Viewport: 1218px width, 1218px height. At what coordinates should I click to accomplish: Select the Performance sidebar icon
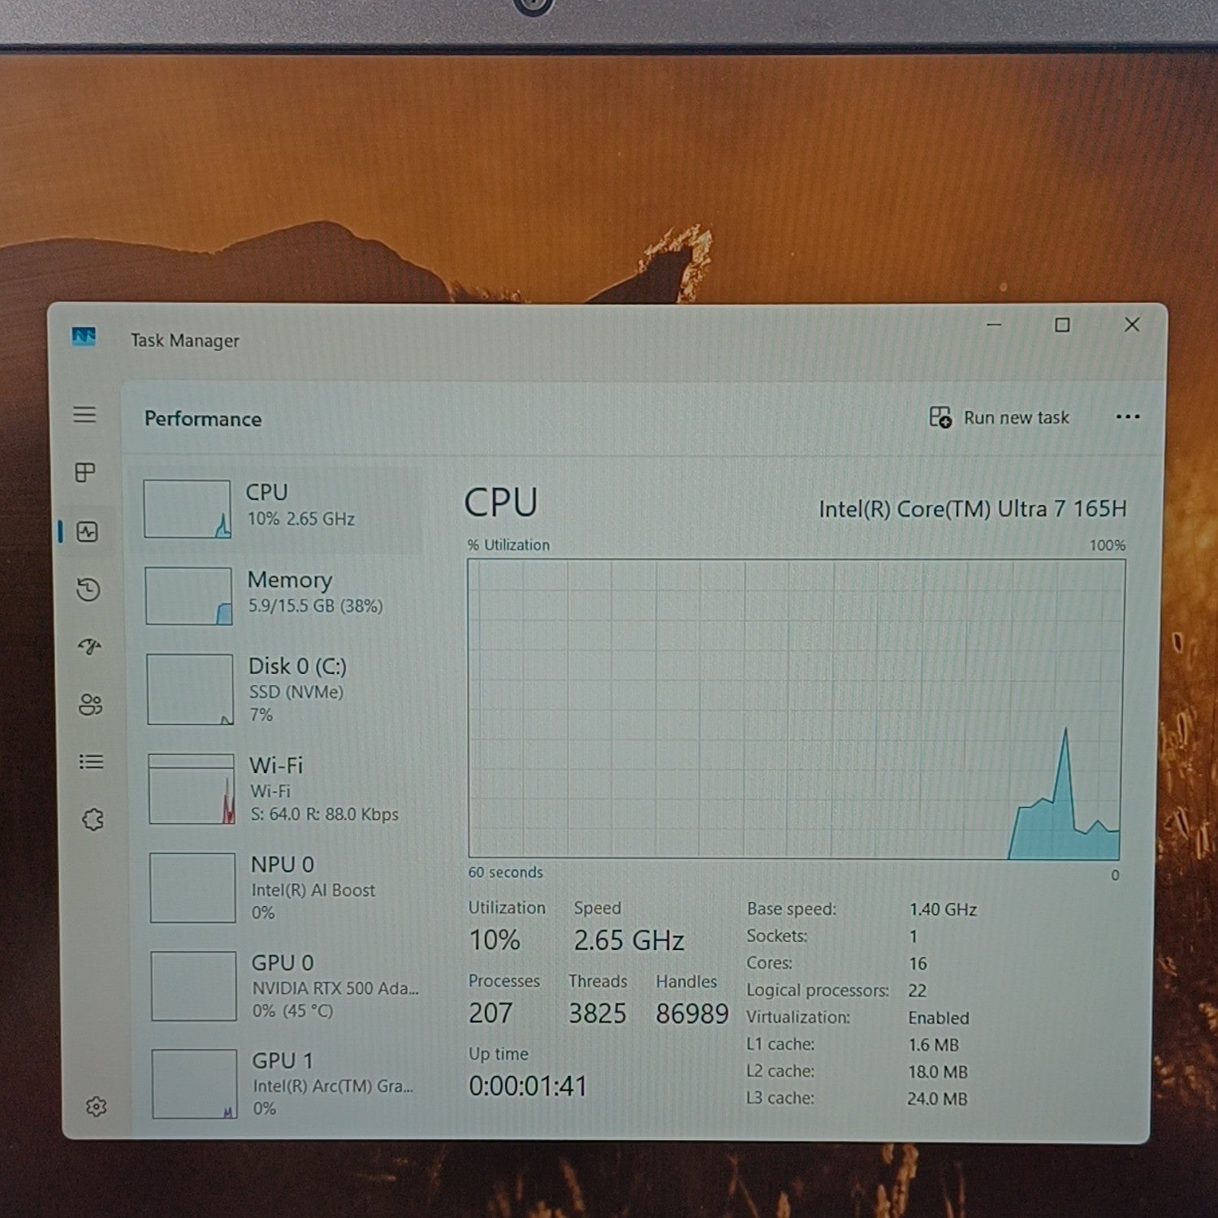87,532
